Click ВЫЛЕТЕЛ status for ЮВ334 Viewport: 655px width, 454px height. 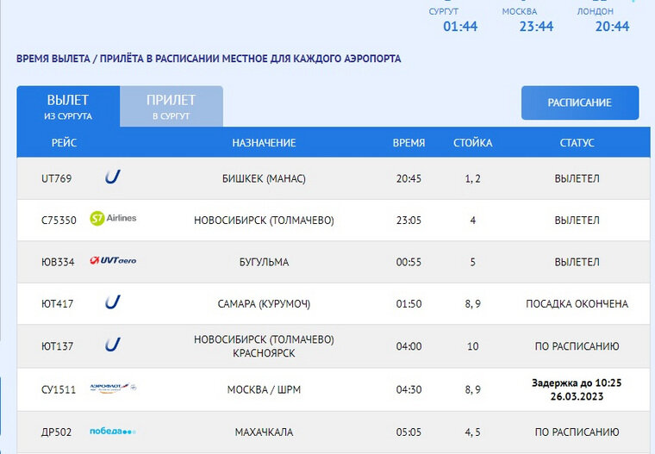point(577,262)
